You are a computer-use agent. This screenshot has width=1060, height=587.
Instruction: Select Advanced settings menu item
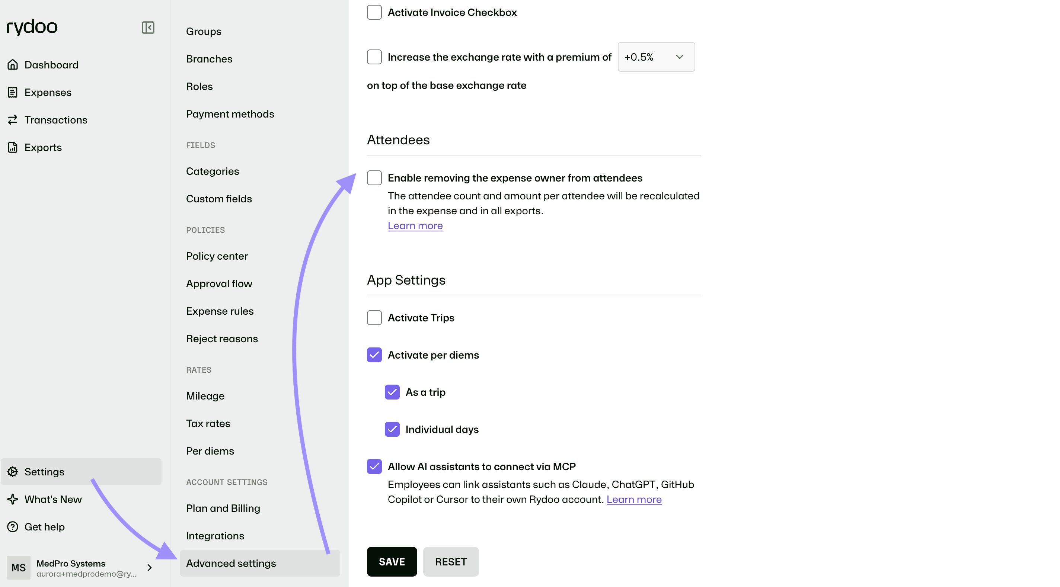260,563
